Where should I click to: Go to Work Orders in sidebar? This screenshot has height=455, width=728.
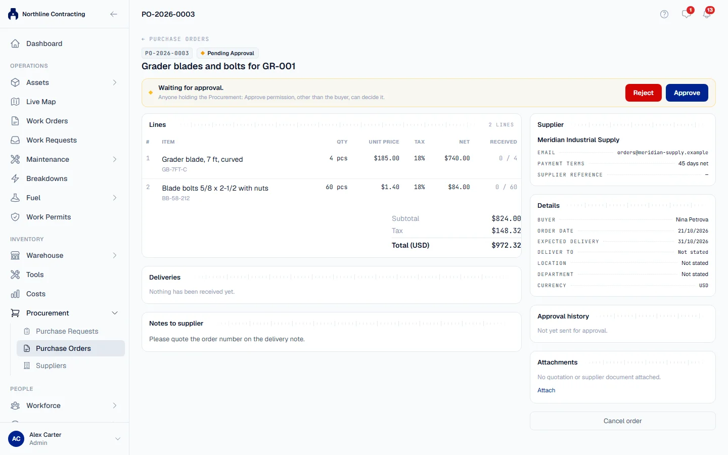(x=65, y=121)
